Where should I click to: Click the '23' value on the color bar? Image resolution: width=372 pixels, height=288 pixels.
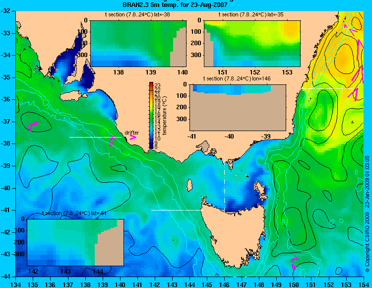[x=158, y=85]
